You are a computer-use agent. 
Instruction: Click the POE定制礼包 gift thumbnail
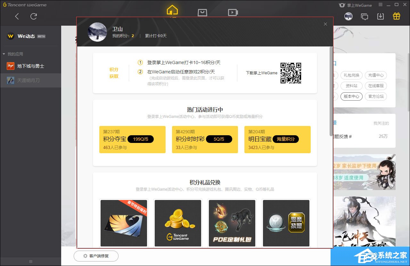[232, 223]
